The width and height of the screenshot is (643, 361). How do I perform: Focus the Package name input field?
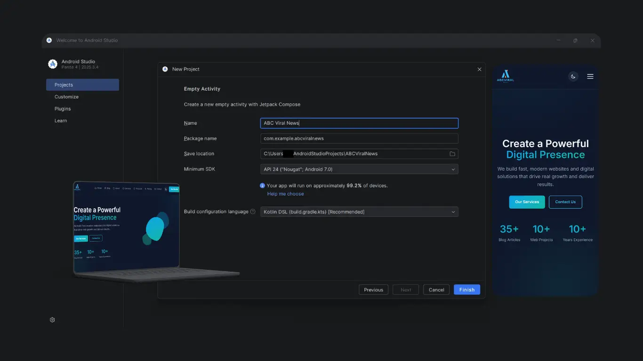point(359,139)
